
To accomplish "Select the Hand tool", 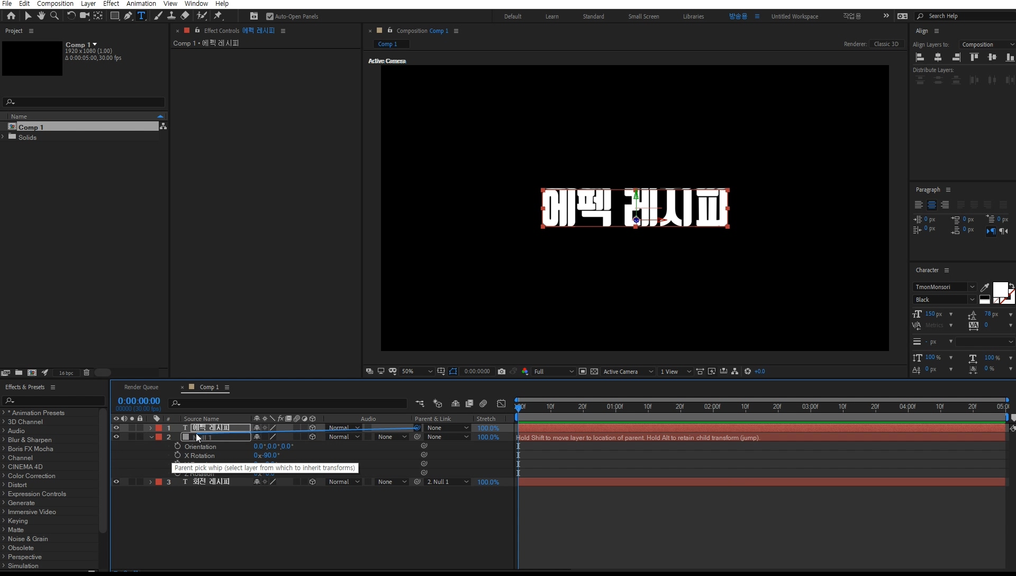I will [x=41, y=16].
